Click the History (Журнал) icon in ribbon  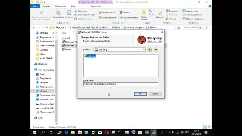pyautogui.click(x=167, y=19)
